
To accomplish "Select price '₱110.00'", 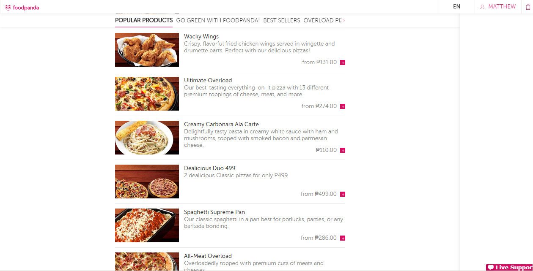I will click(326, 150).
